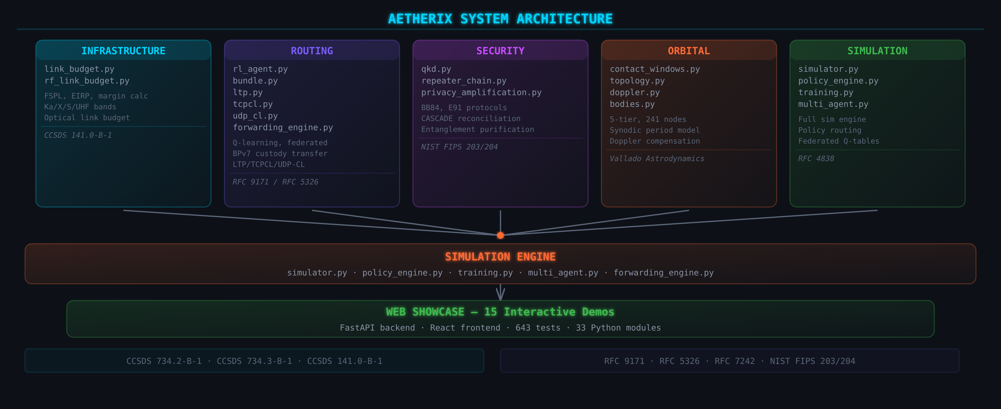Image resolution: width=1001 pixels, height=409 pixels.
Task: Select the SECURITY card header
Action: tap(500, 51)
